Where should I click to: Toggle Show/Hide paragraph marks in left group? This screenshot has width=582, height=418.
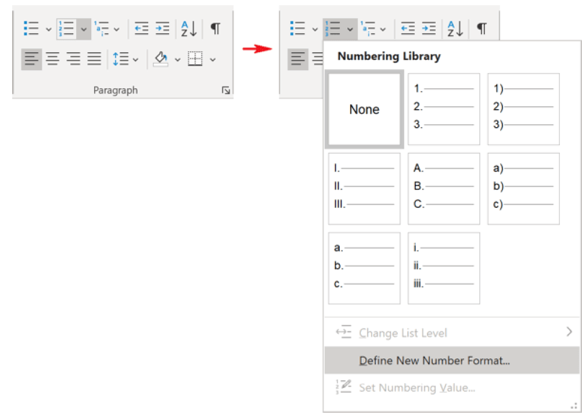coord(215,28)
